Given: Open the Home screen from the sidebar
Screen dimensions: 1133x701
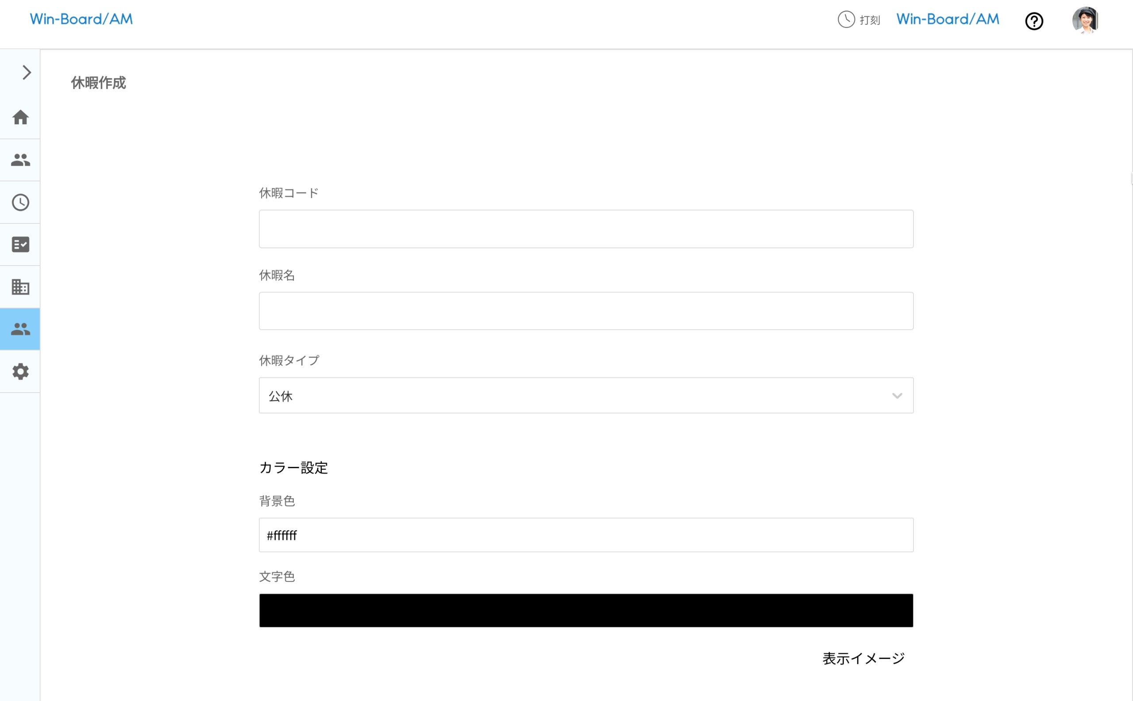Looking at the screenshot, I should (20, 118).
